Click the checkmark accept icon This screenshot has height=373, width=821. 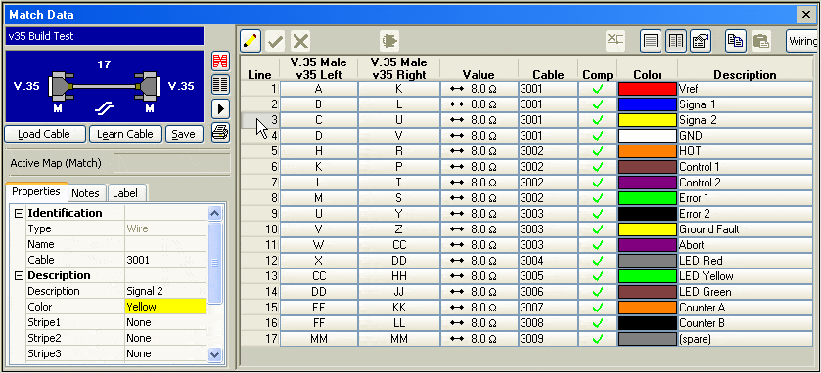click(x=275, y=41)
